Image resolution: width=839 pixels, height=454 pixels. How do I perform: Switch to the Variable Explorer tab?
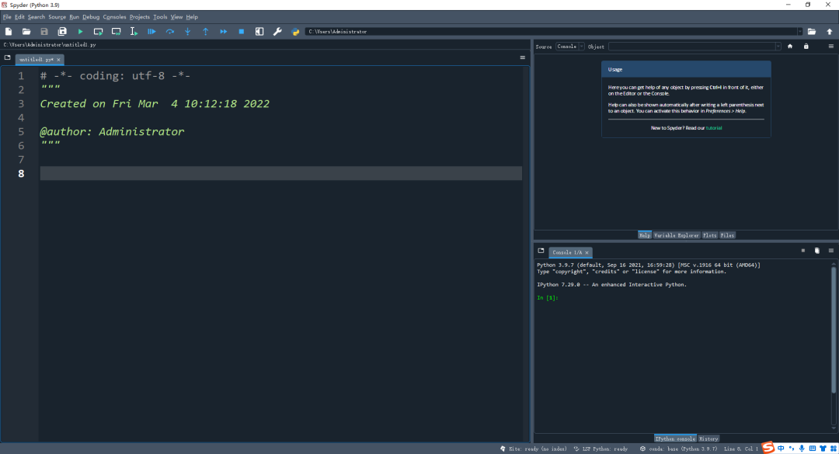click(x=676, y=235)
